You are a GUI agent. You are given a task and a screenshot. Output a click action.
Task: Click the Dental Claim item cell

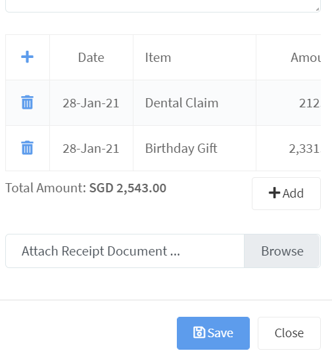[x=195, y=103]
